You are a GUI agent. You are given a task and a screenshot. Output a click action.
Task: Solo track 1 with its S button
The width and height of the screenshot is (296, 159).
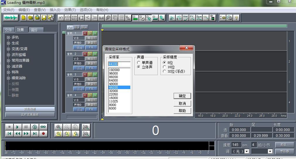pos(90,33)
